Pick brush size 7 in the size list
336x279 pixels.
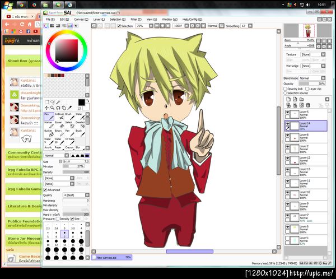[x=64, y=234]
